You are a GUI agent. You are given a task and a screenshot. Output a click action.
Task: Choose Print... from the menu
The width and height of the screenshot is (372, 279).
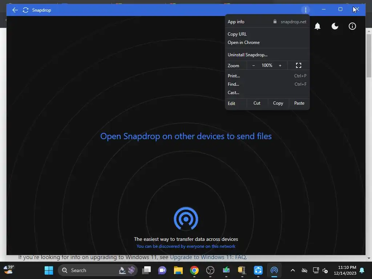tap(267, 76)
